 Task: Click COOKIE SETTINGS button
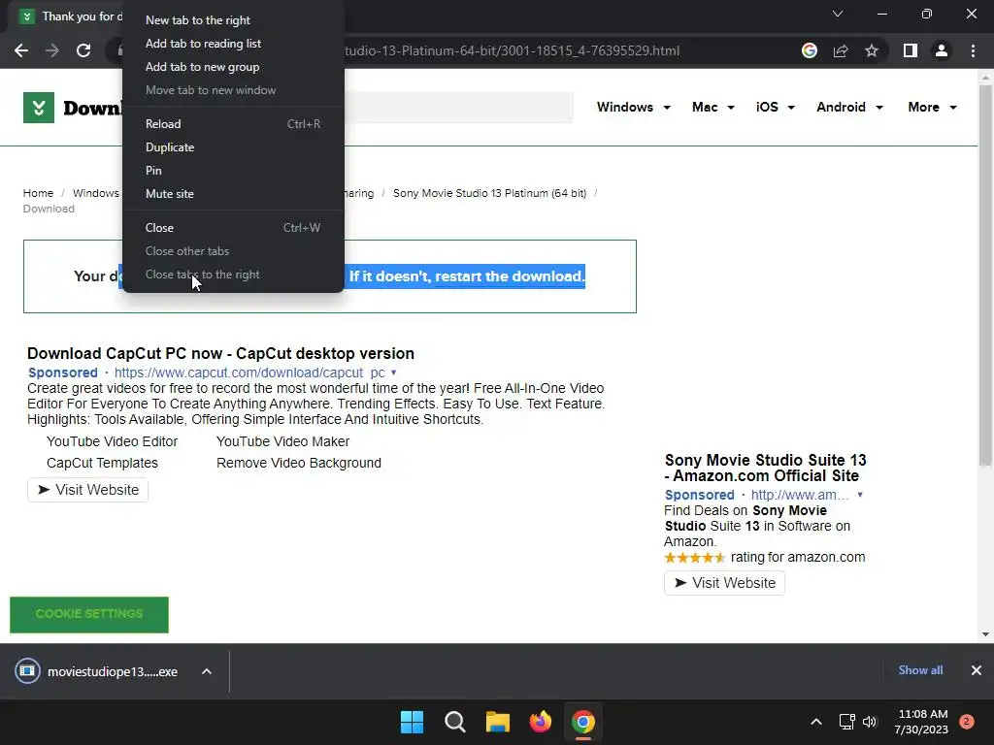(89, 614)
